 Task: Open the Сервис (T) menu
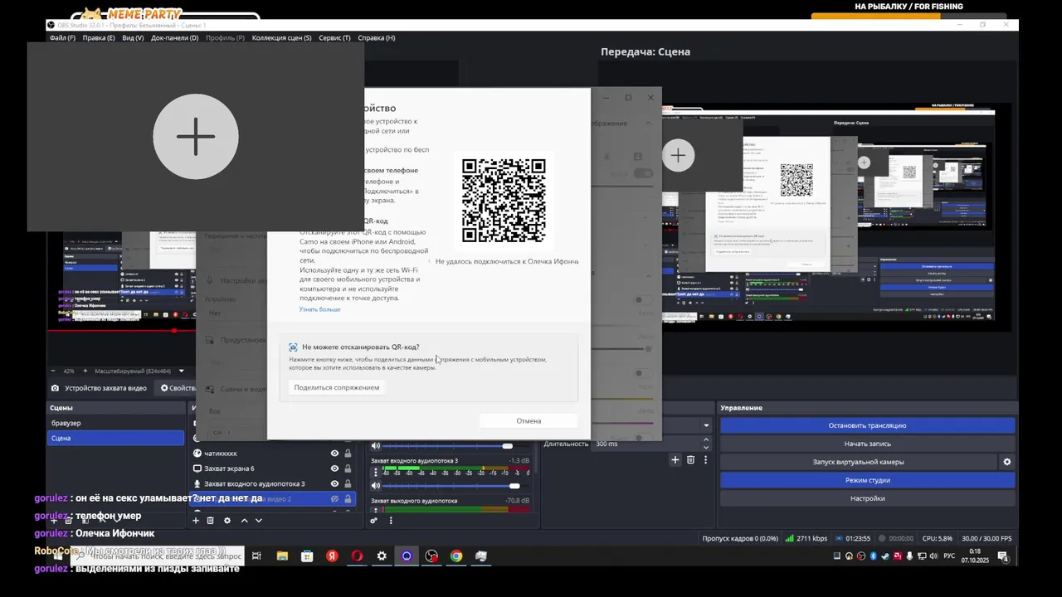pyautogui.click(x=334, y=38)
